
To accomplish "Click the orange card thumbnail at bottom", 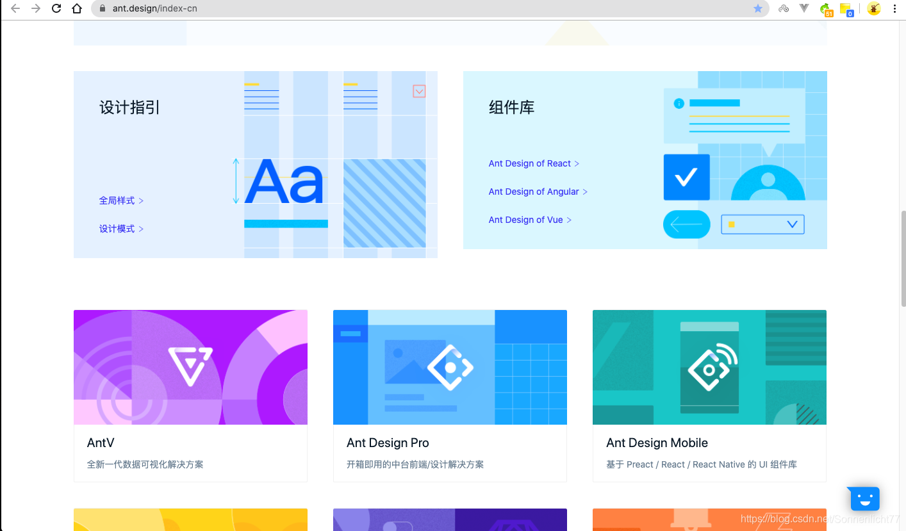I will pyautogui.click(x=709, y=519).
